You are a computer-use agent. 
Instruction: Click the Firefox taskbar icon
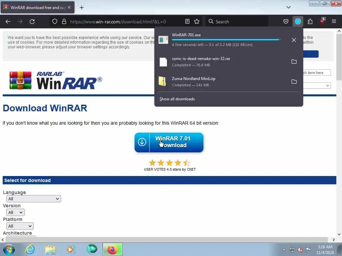click(x=113, y=249)
